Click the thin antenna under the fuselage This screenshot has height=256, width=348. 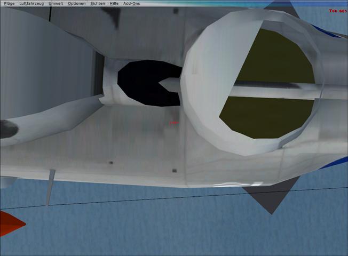[50, 187]
